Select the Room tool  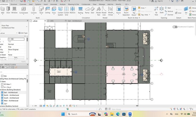[x=119, y=10]
